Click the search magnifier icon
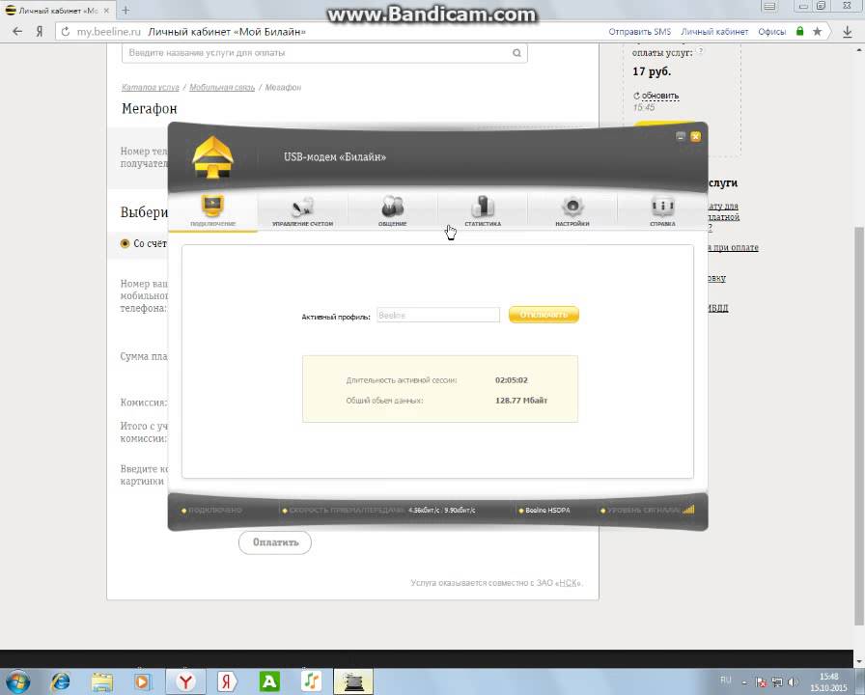This screenshot has width=865, height=695. click(516, 53)
